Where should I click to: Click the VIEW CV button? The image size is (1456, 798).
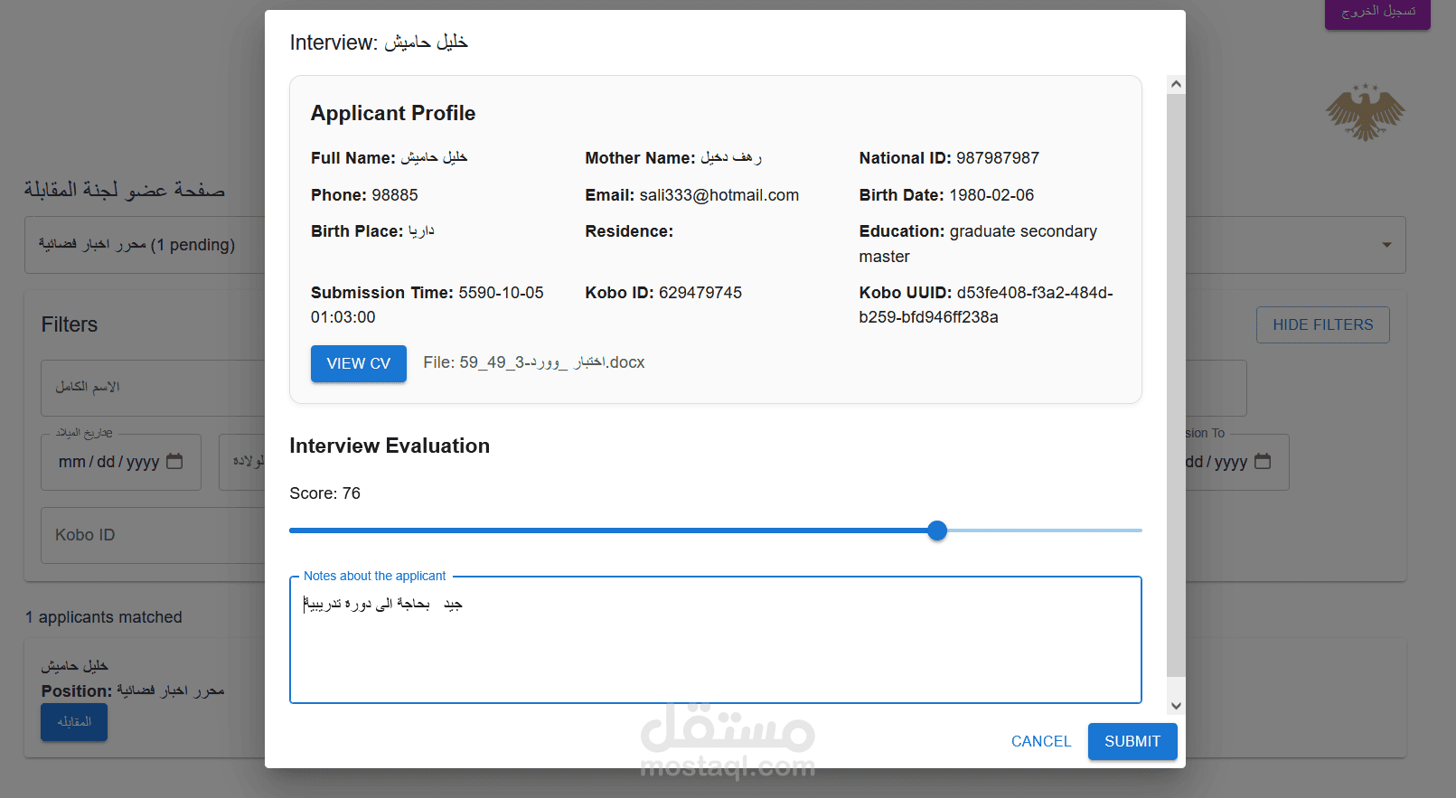pyautogui.click(x=359, y=363)
